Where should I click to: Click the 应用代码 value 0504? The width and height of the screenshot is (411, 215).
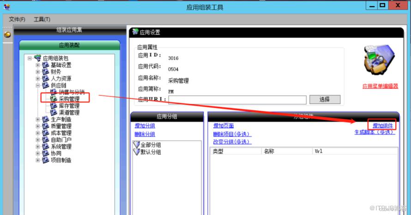pyautogui.click(x=173, y=69)
